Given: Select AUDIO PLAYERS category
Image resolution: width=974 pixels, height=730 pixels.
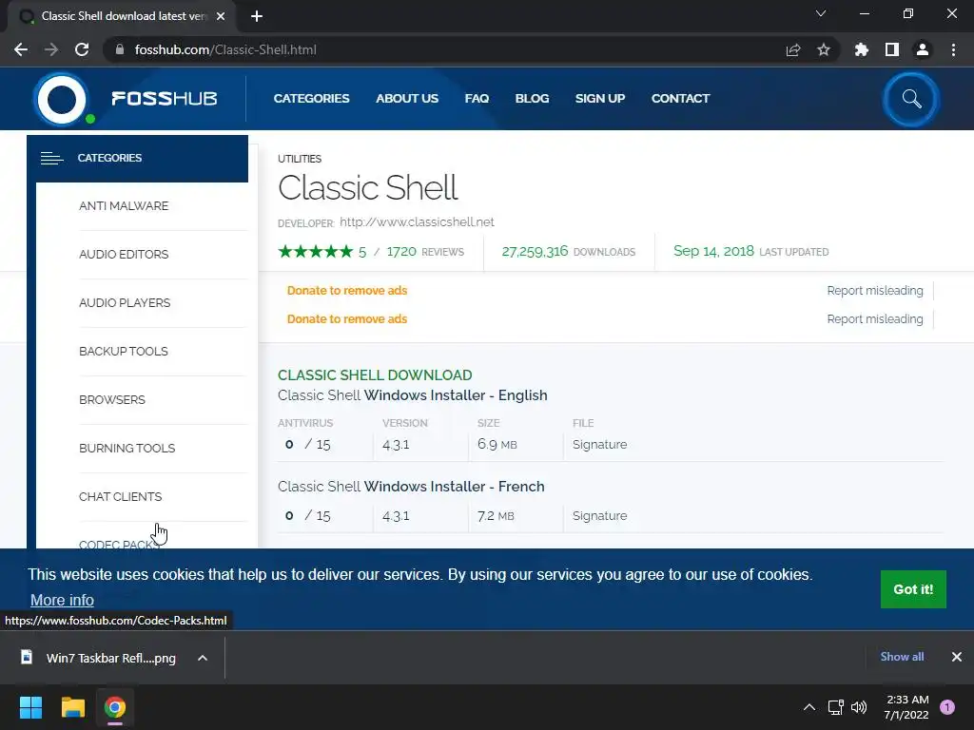Looking at the screenshot, I should pyautogui.click(x=125, y=303).
